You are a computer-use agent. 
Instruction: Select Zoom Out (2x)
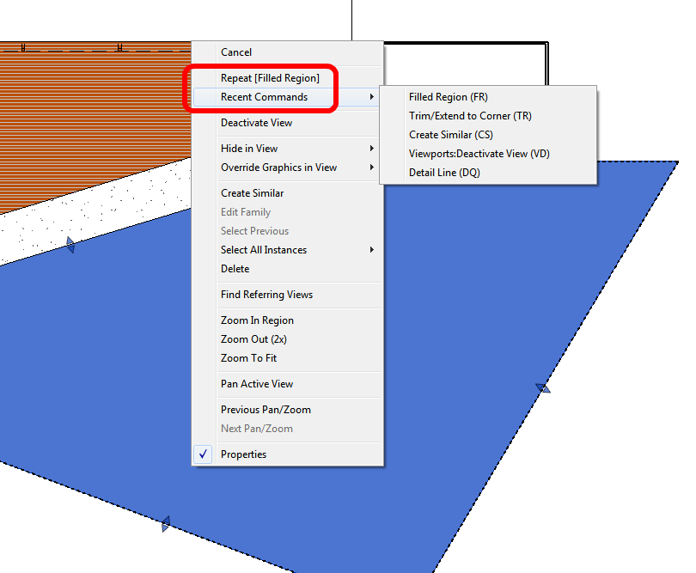252,338
